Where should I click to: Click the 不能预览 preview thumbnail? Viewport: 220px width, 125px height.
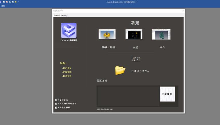[x=167, y=94]
